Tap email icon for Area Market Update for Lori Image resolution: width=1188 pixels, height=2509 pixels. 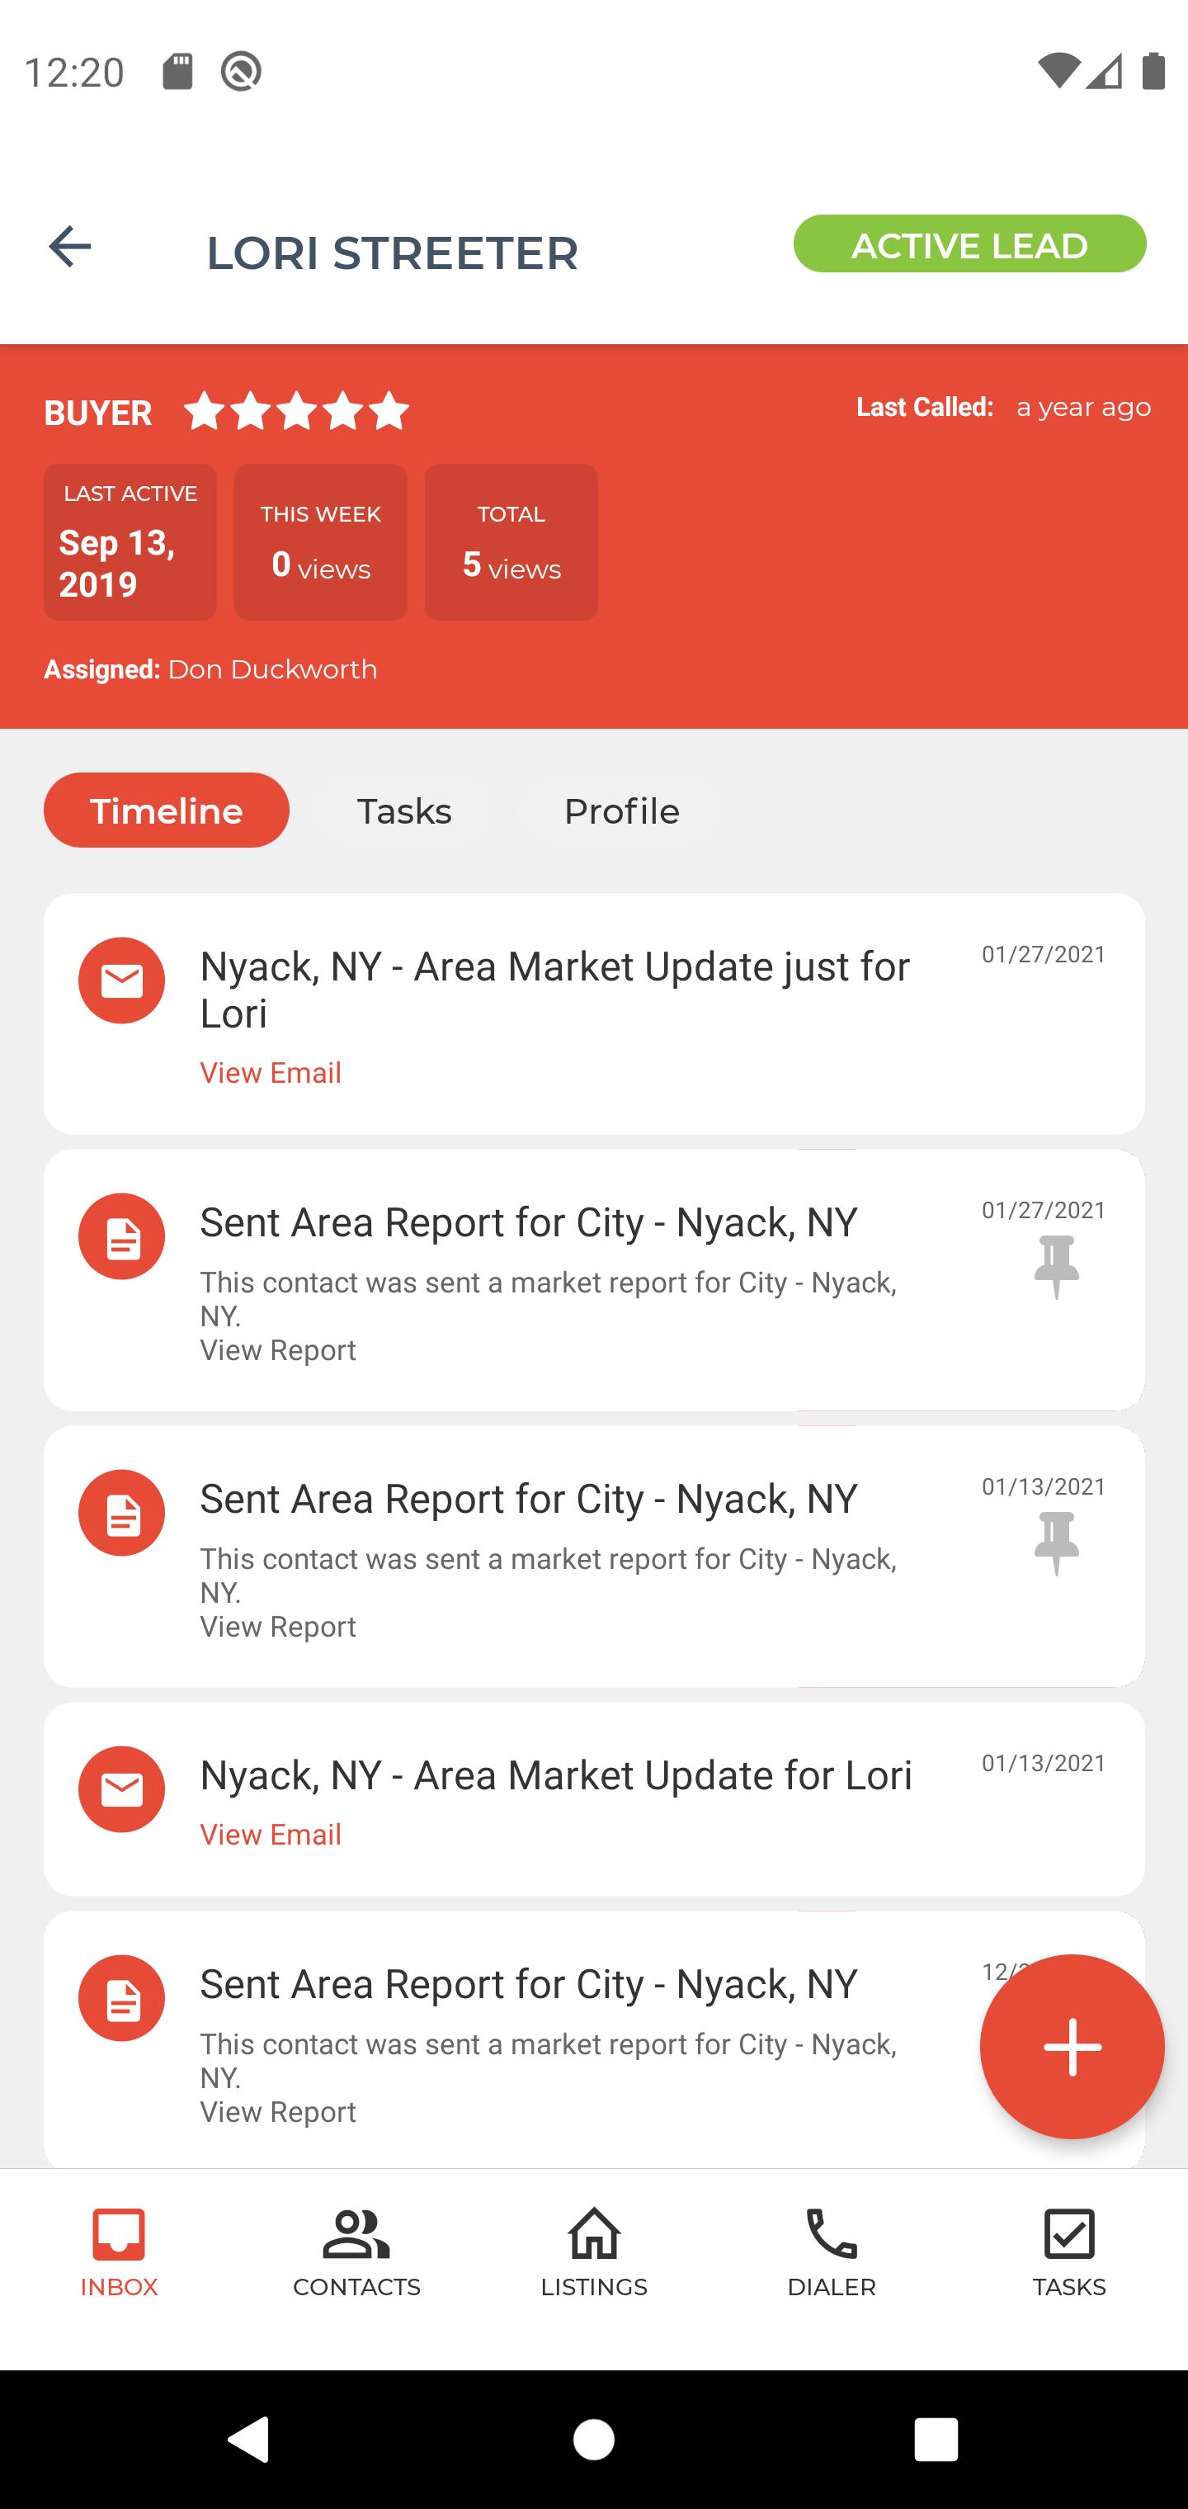click(122, 1790)
